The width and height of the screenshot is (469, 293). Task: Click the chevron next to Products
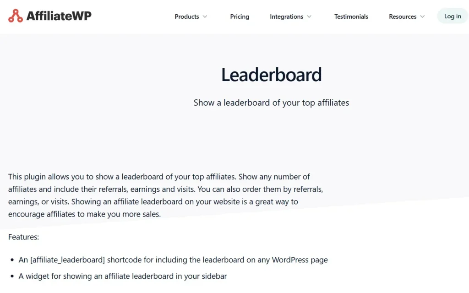coord(204,17)
